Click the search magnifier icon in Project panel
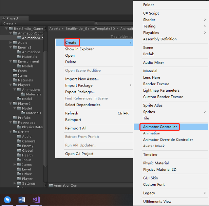 96,23
